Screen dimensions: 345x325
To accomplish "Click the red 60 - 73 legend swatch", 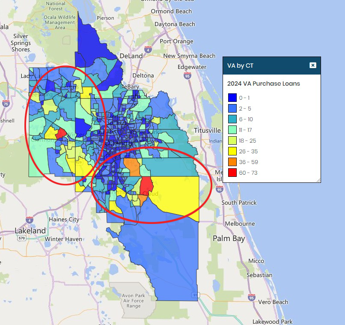I will [232, 173].
